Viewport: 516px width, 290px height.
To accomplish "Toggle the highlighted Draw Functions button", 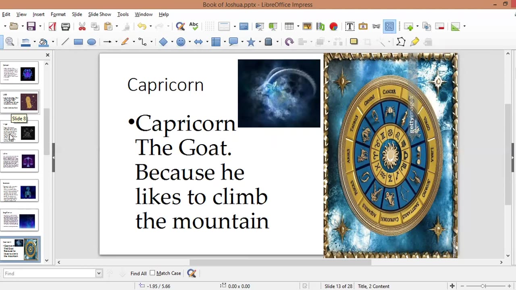I will 389,26.
